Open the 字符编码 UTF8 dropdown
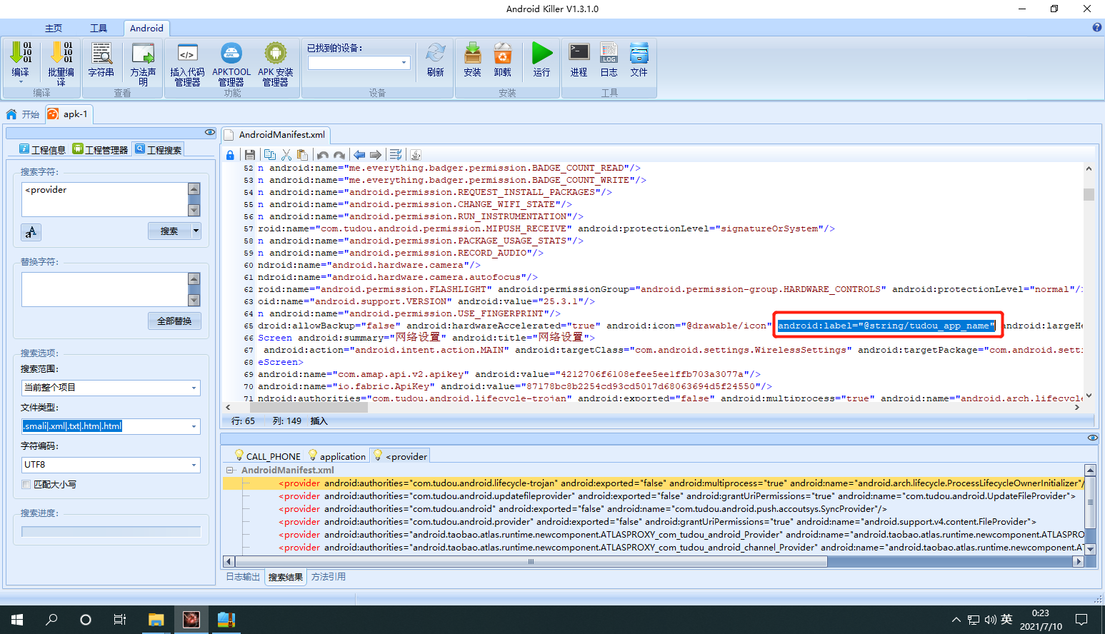 point(111,465)
